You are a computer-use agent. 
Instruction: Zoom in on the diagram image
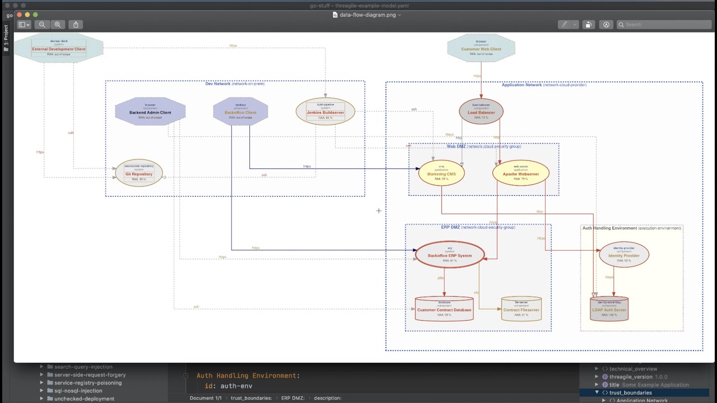pos(58,25)
